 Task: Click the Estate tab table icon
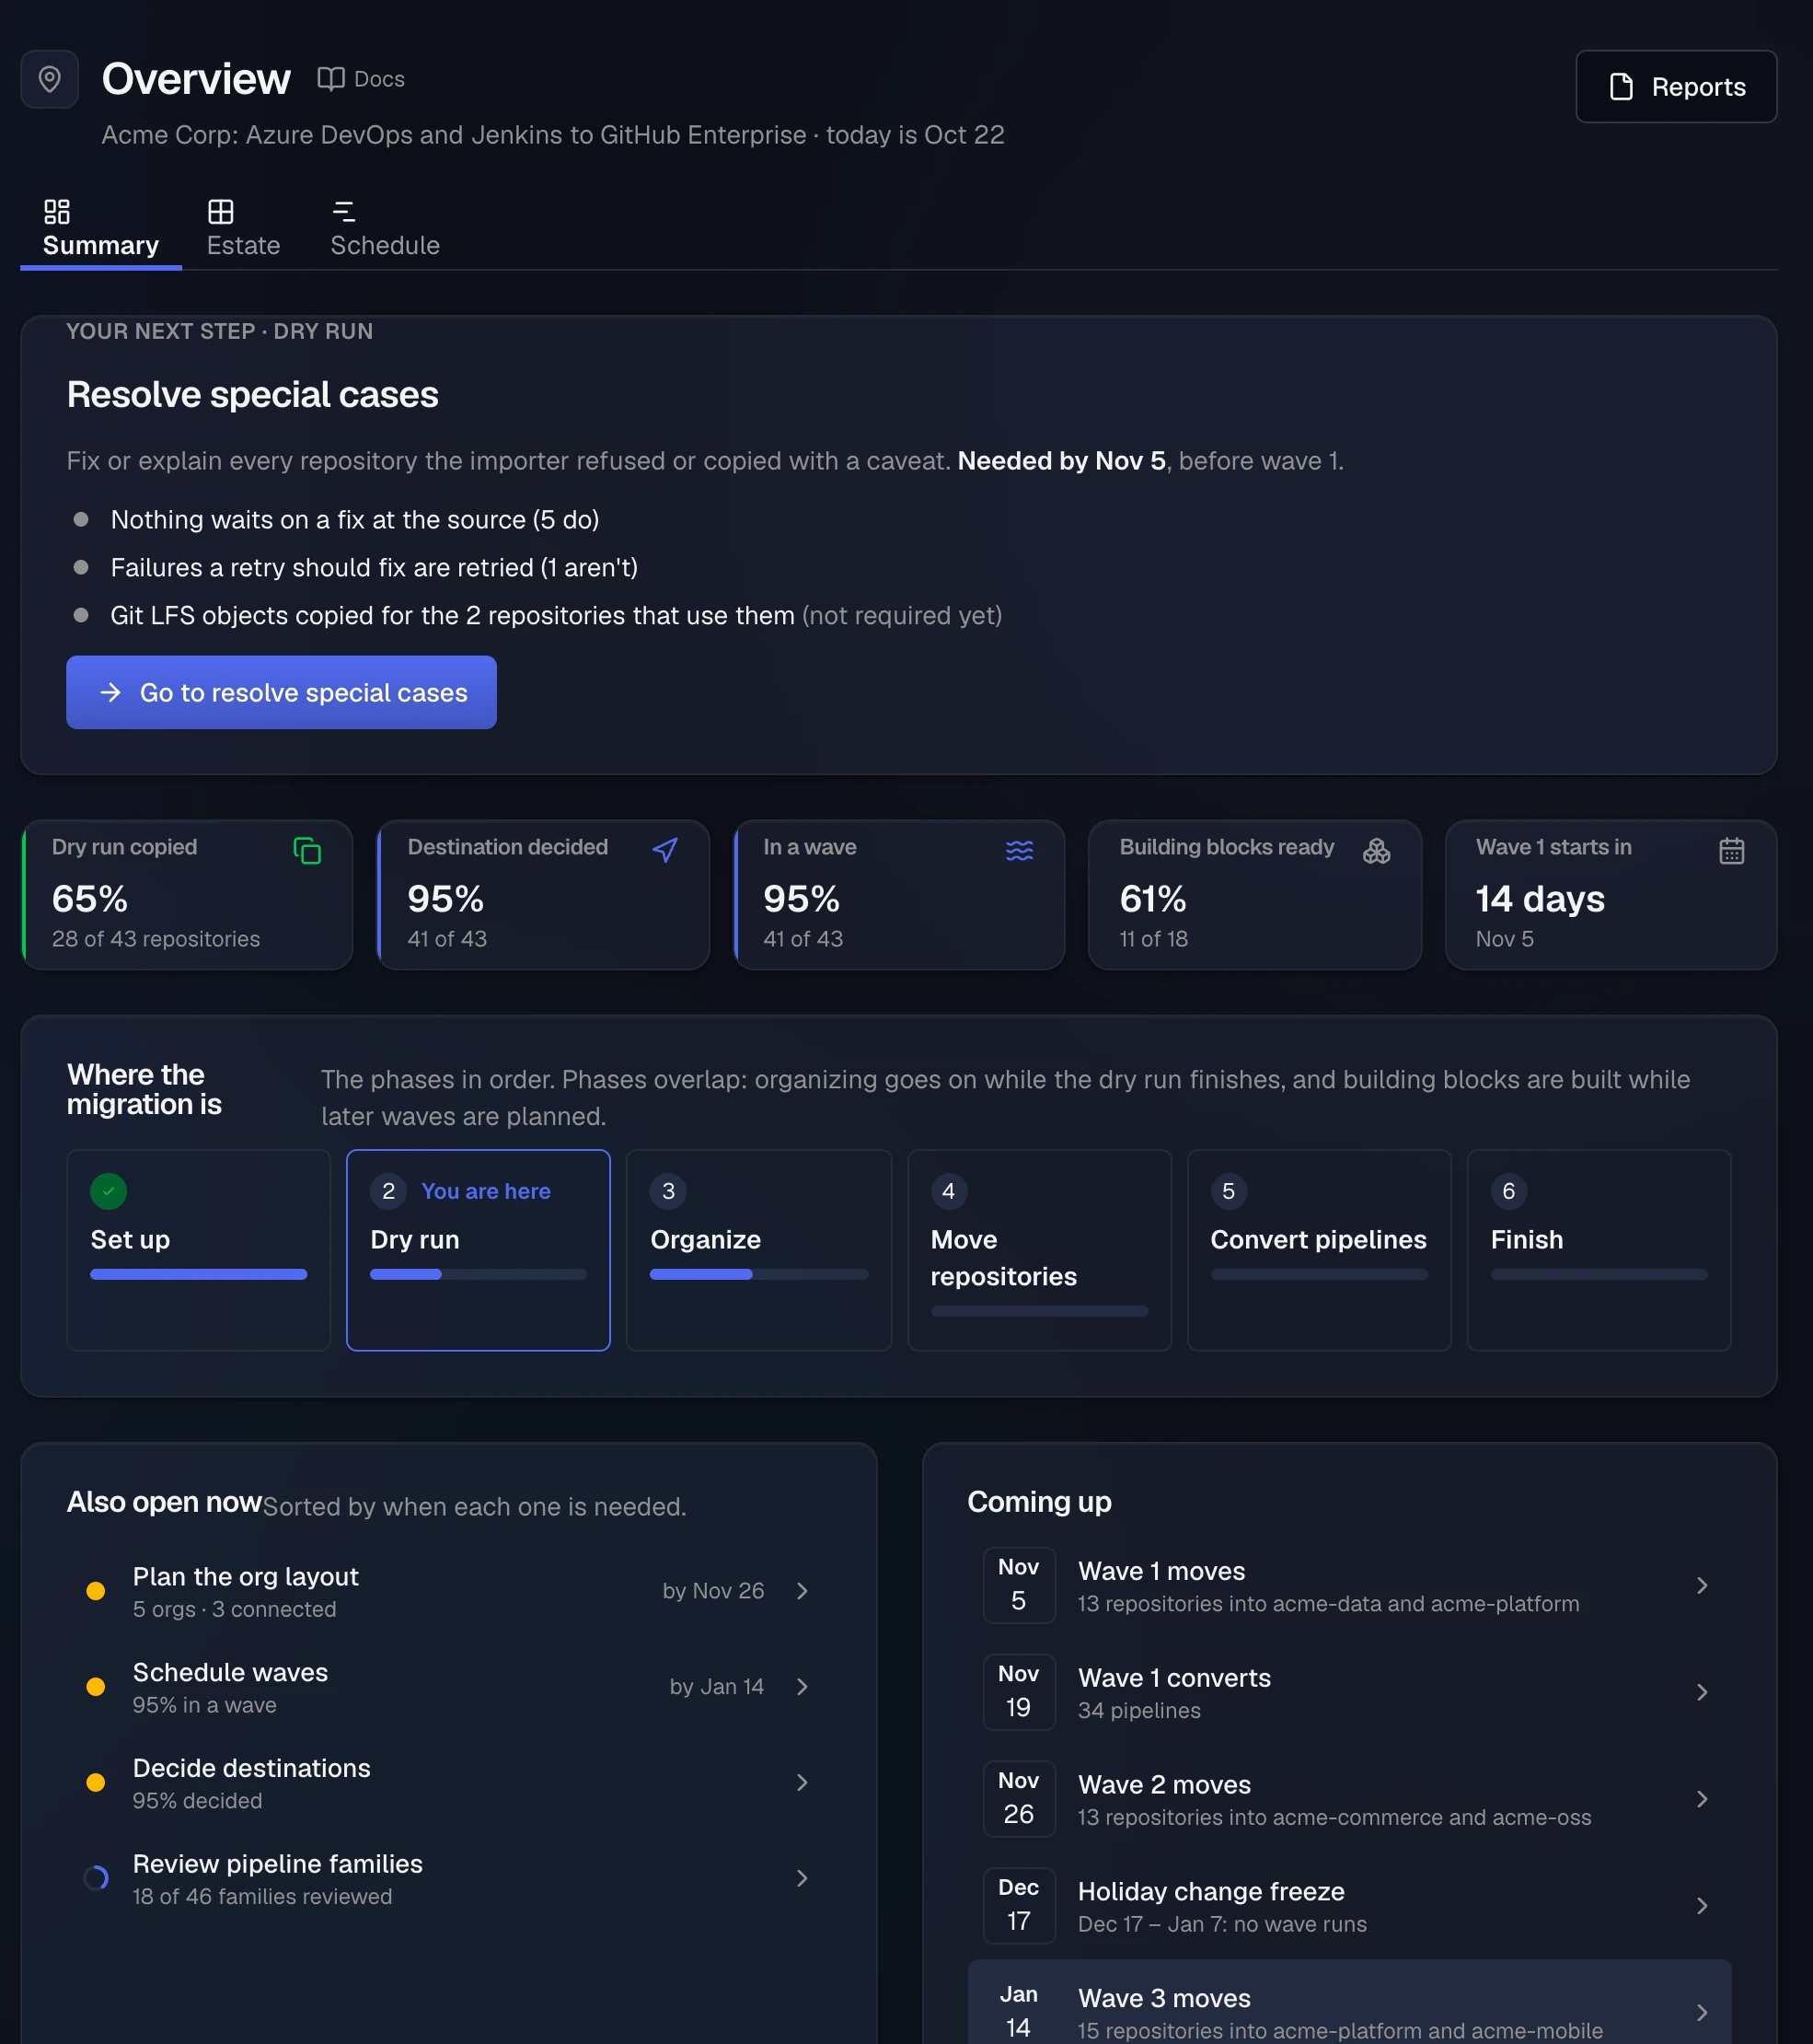pyautogui.click(x=221, y=212)
